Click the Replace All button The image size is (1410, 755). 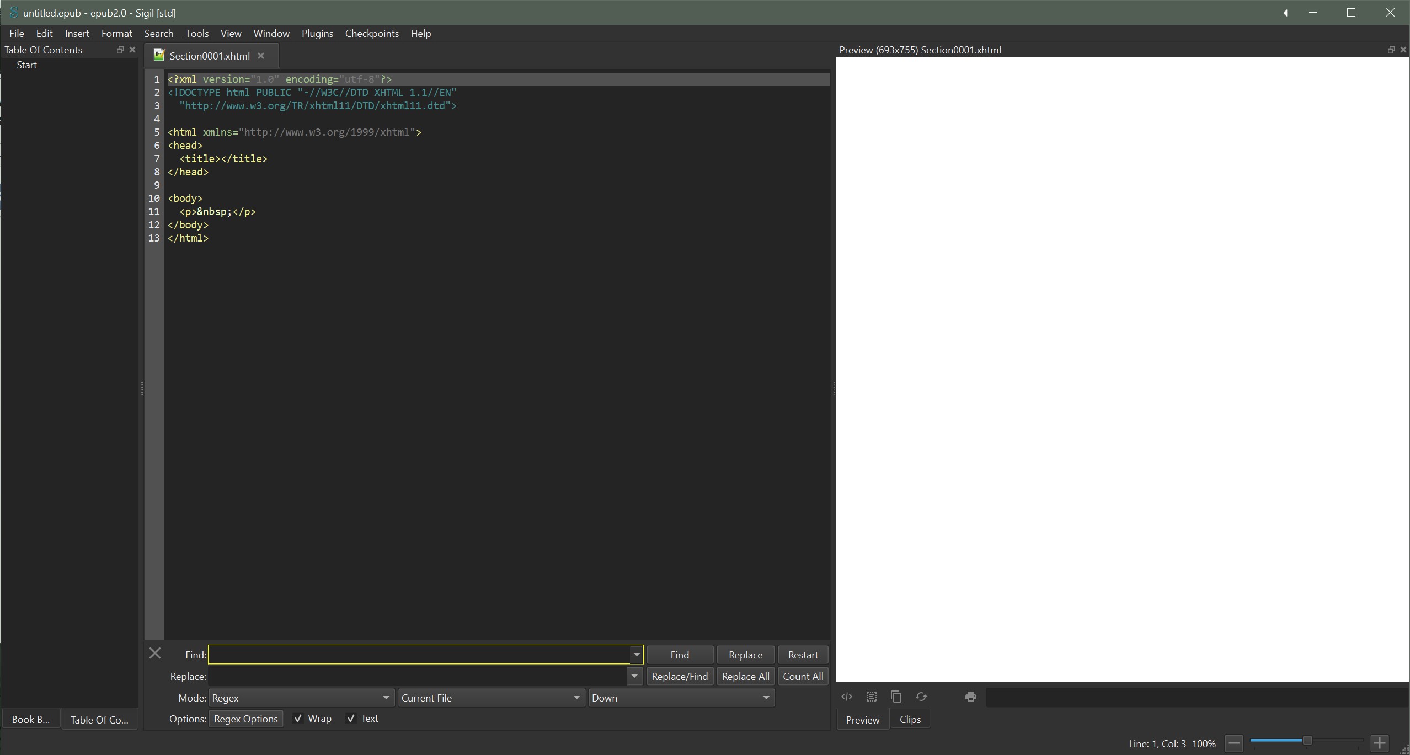[745, 676]
